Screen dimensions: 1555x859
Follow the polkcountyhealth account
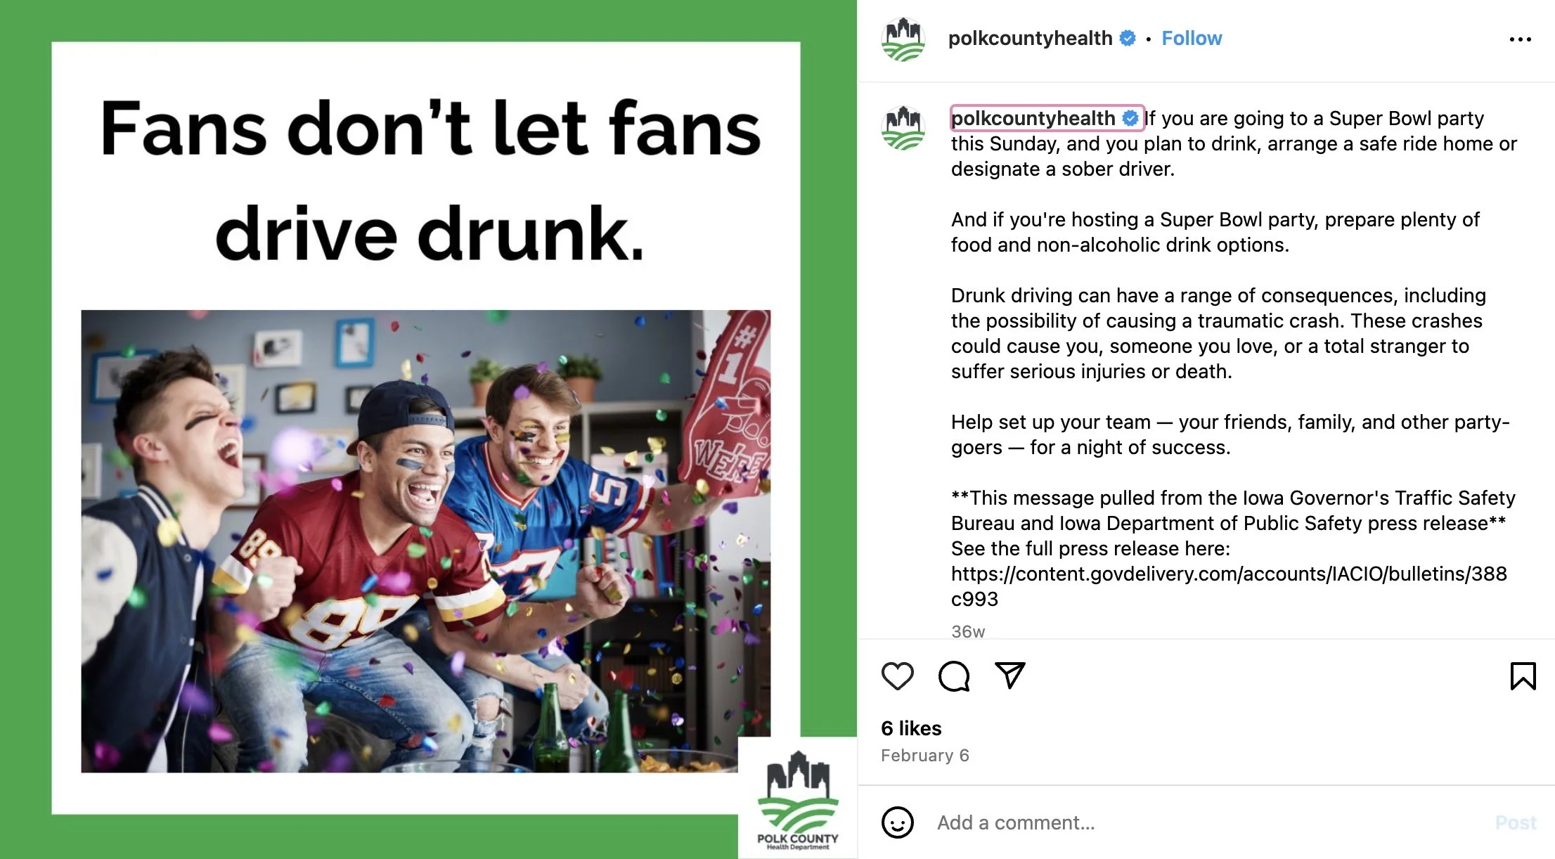(1192, 38)
